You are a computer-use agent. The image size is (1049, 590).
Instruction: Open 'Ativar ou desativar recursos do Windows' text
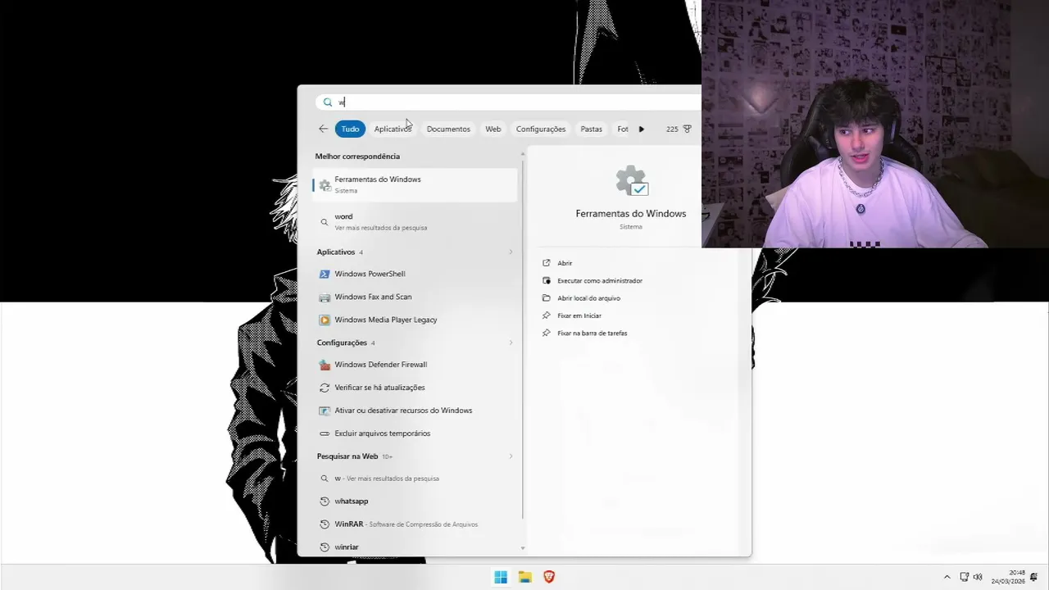tap(403, 411)
